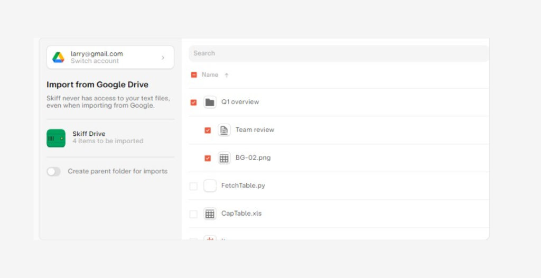Click the Switch account link
Image resolution: width=541 pixels, height=278 pixels.
(x=95, y=61)
